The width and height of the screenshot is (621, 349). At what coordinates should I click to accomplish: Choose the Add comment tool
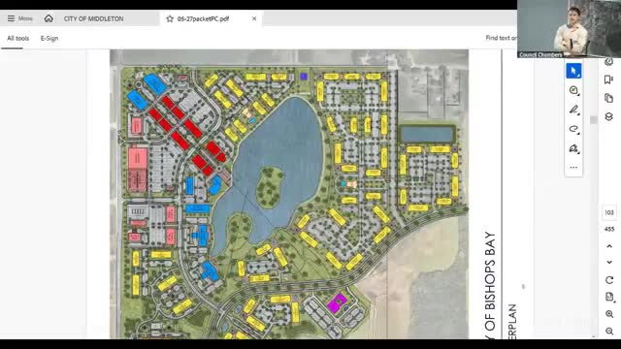[x=573, y=90]
